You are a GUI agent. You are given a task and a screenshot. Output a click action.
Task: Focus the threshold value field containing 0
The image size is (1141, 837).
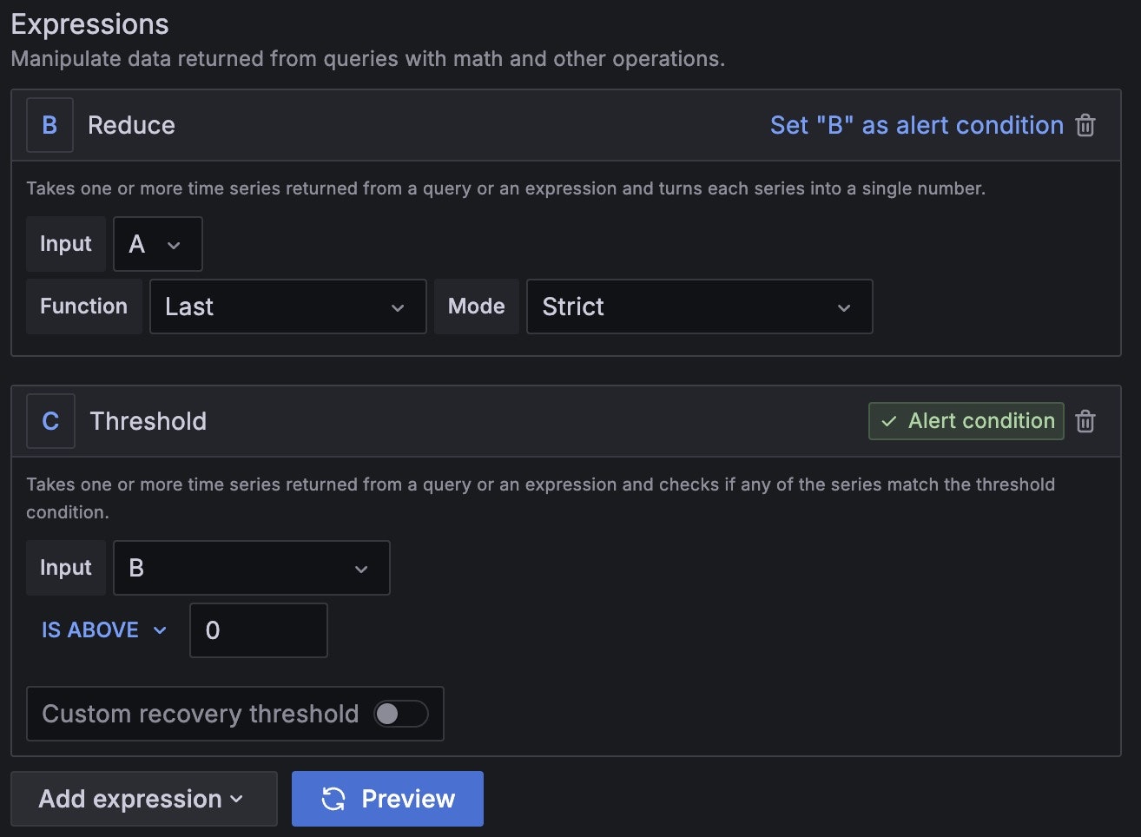point(259,630)
